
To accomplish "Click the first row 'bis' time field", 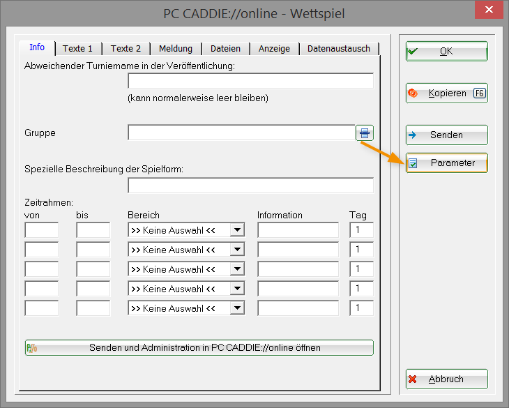I will [93, 230].
